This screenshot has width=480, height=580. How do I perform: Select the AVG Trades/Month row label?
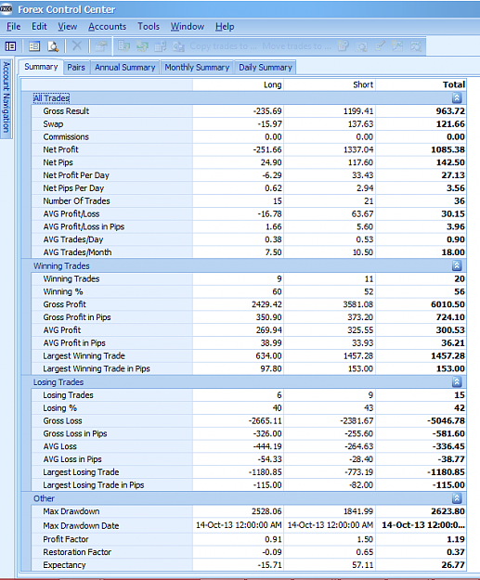pos(77,252)
